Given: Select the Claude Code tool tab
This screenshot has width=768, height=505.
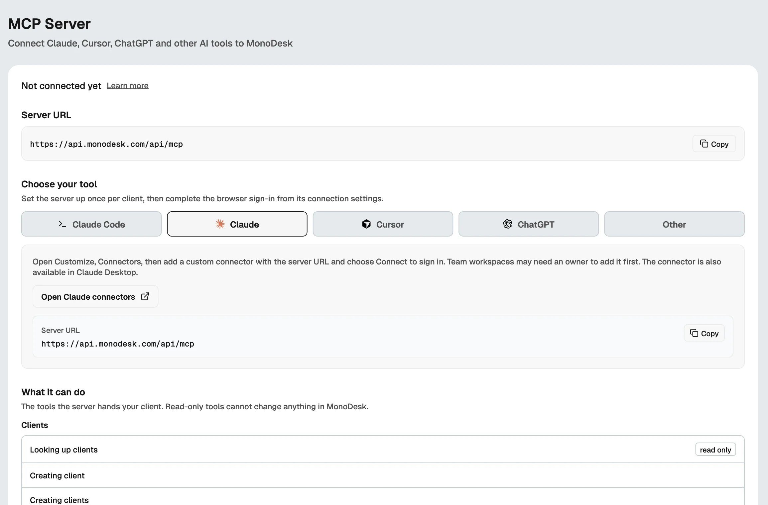Looking at the screenshot, I should pyautogui.click(x=91, y=224).
